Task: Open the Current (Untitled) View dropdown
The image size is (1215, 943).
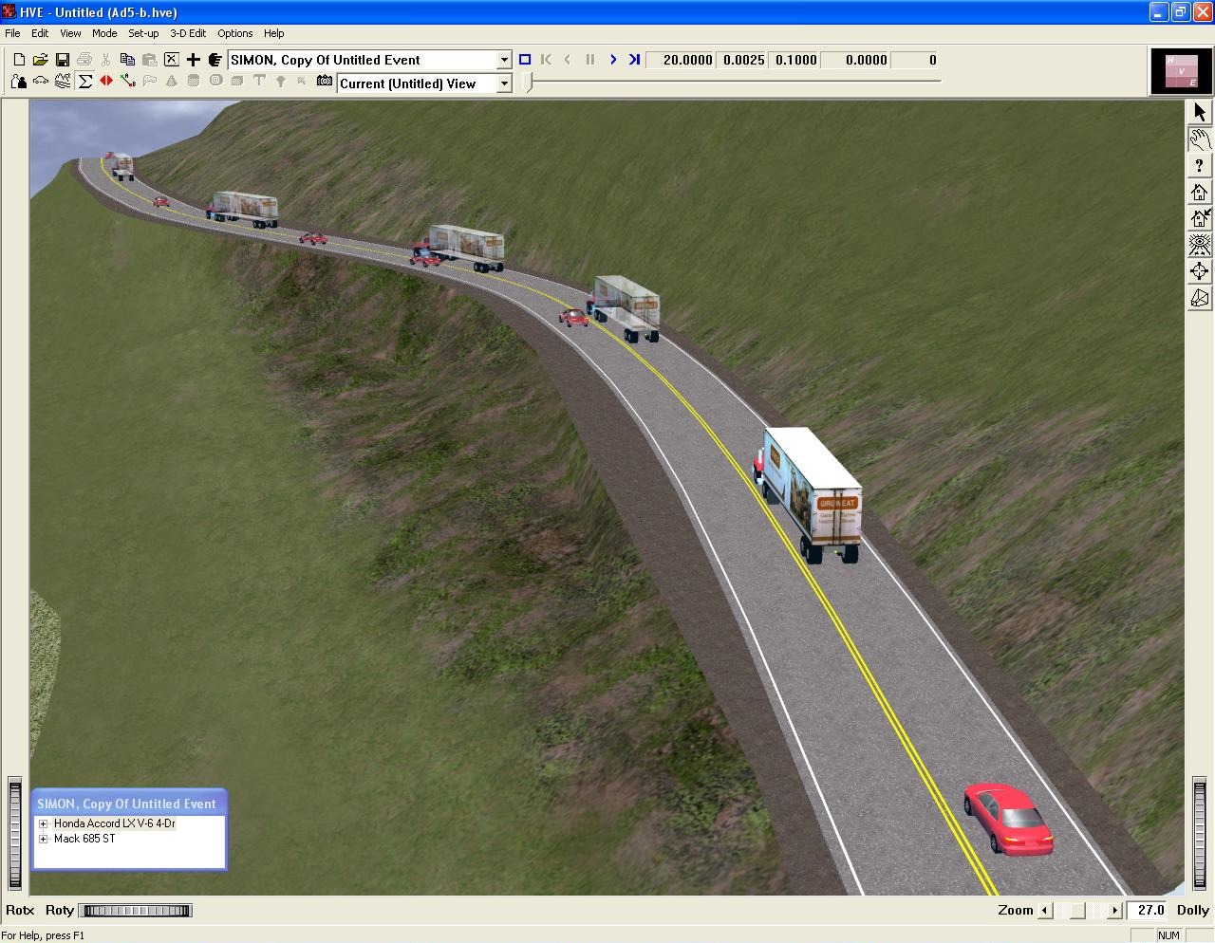Action: click(x=504, y=83)
